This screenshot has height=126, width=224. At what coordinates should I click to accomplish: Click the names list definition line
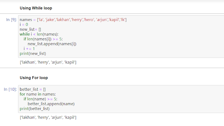(73, 20)
